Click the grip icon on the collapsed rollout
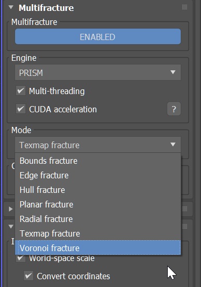 point(184,208)
